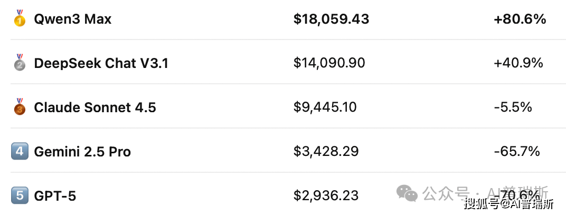The image size is (566, 216).
Task: Select the Qwen3 Max model name
Action: pyautogui.click(x=73, y=19)
